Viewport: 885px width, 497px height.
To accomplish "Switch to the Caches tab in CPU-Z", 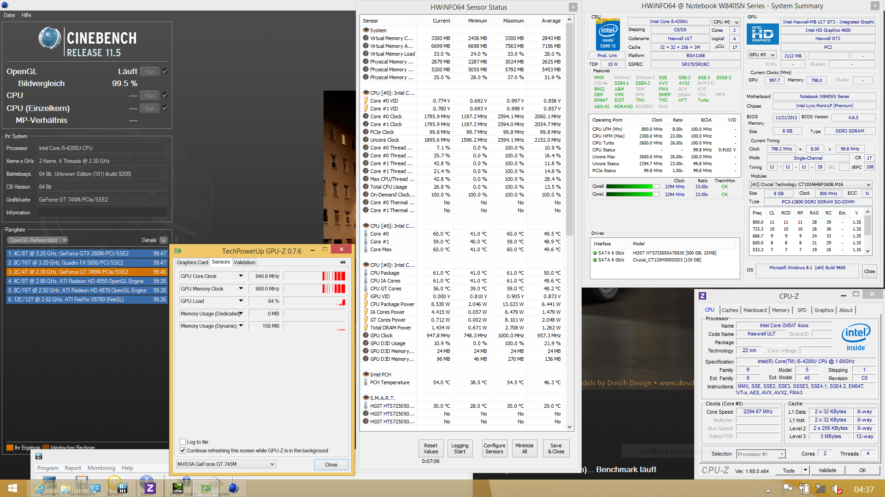I will (x=730, y=310).
